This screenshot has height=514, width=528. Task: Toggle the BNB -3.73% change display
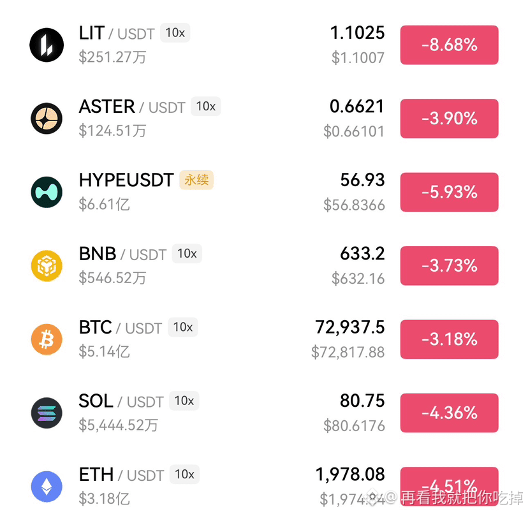pyautogui.click(x=449, y=266)
